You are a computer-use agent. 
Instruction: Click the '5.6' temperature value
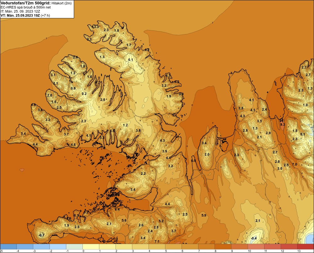pos(124,220)
